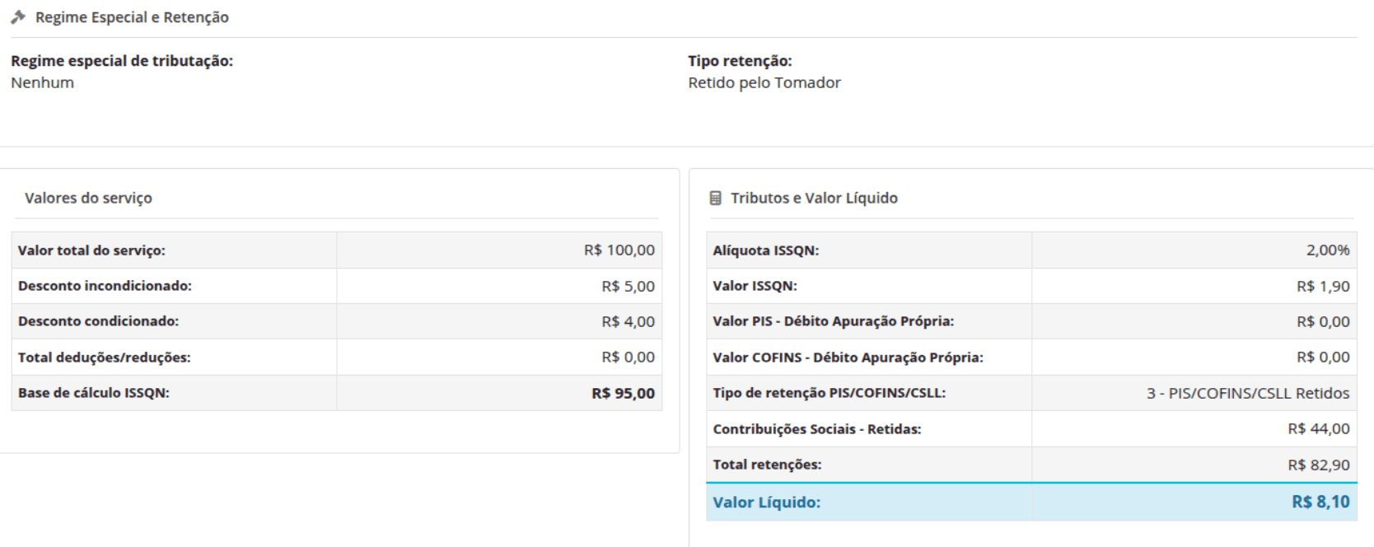Click the Desconto incondicionado R$ 5,00 value
The image size is (1374, 547).
629,286
